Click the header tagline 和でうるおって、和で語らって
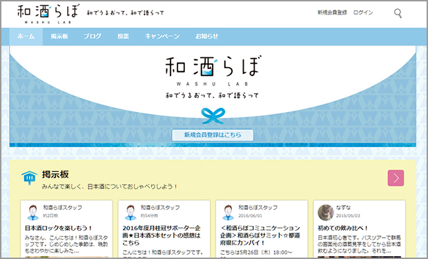428x259 pixels. point(126,13)
